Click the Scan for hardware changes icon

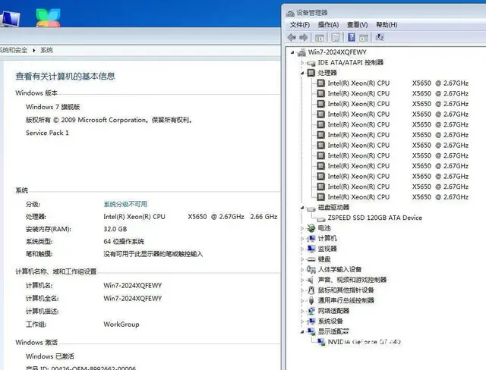[380, 37]
